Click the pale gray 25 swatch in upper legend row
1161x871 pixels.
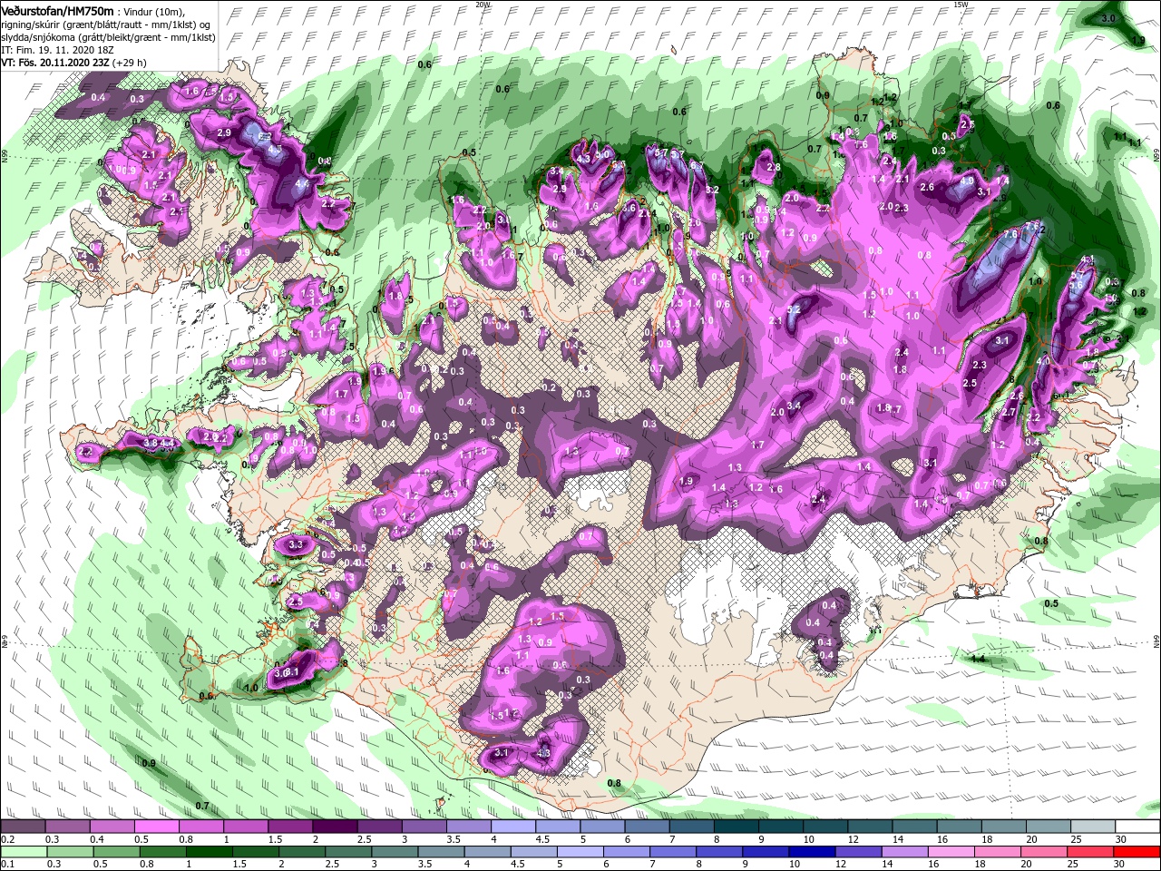[1093, 827]
